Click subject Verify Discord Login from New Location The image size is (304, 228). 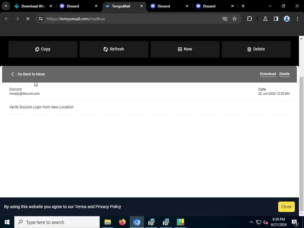(41, 107)
